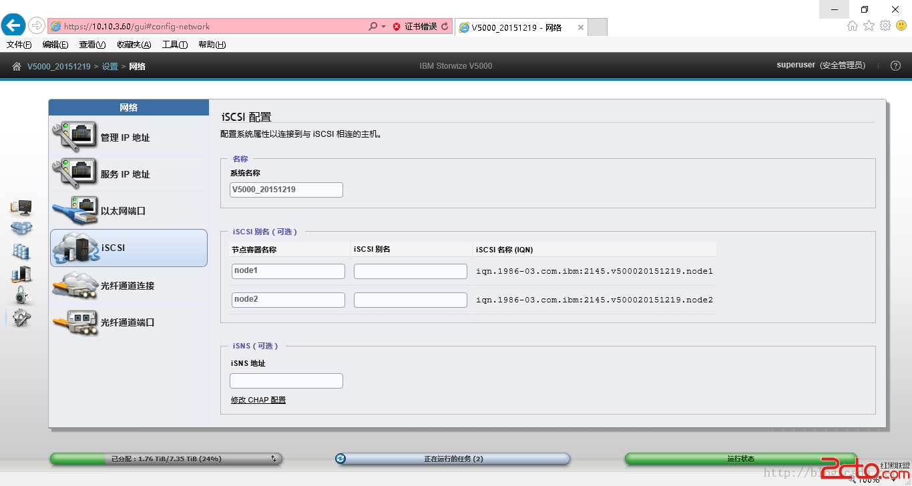Image resolution: width=912 pixels, height=486 pixels.
Task: Click the home icon in the breadcrumb bar
Action: pos(17,66)
